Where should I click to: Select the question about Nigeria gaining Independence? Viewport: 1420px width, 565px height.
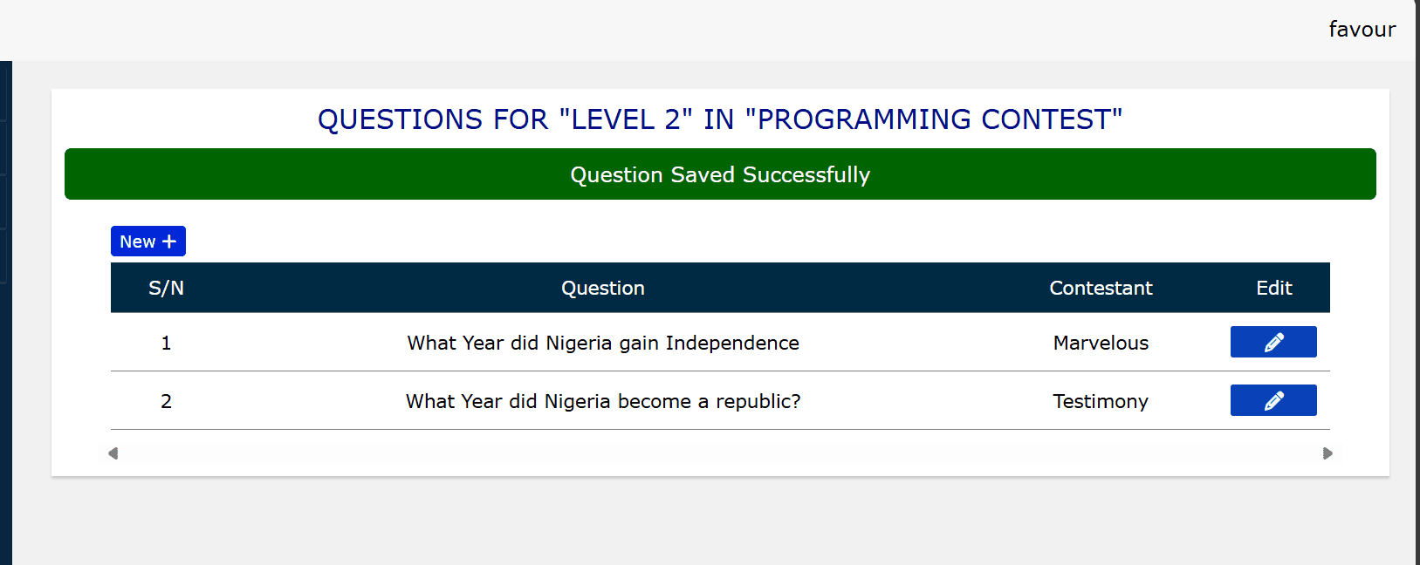[x=602, y=343]
